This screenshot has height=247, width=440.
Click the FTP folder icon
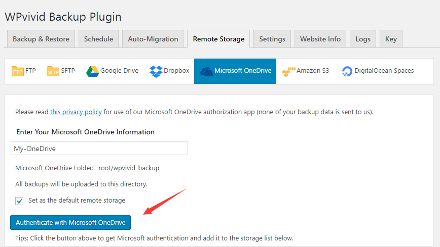click(18, 71)
